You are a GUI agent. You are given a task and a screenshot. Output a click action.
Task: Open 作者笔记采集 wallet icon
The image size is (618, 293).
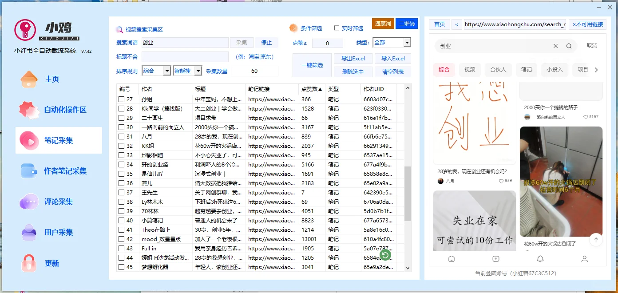point(29,171)
